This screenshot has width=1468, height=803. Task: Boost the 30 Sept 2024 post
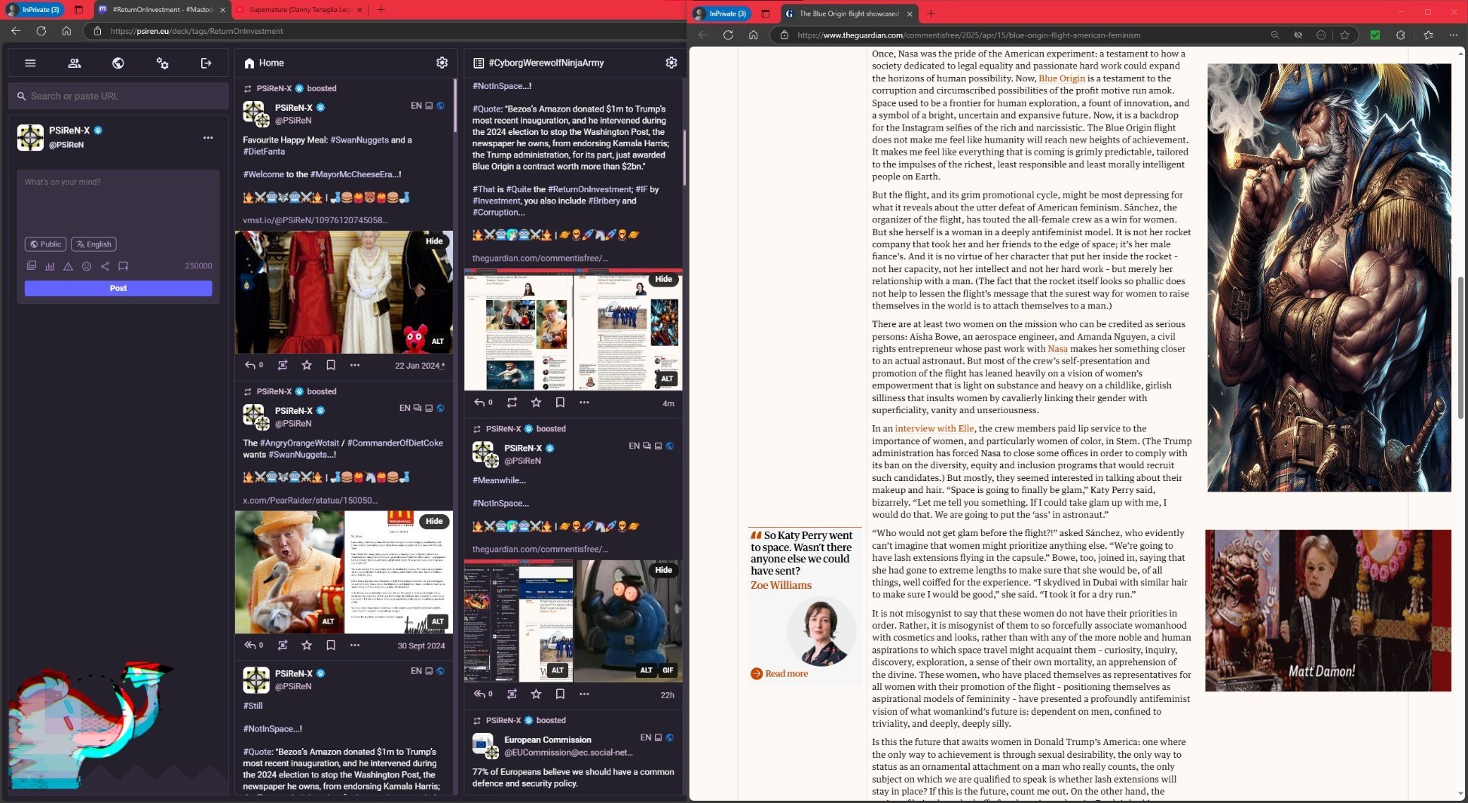[x=283, y=645]
